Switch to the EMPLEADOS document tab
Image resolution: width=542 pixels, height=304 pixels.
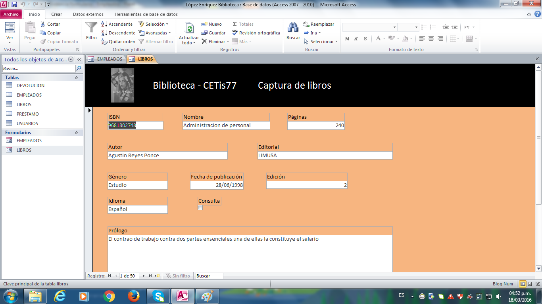106,59
